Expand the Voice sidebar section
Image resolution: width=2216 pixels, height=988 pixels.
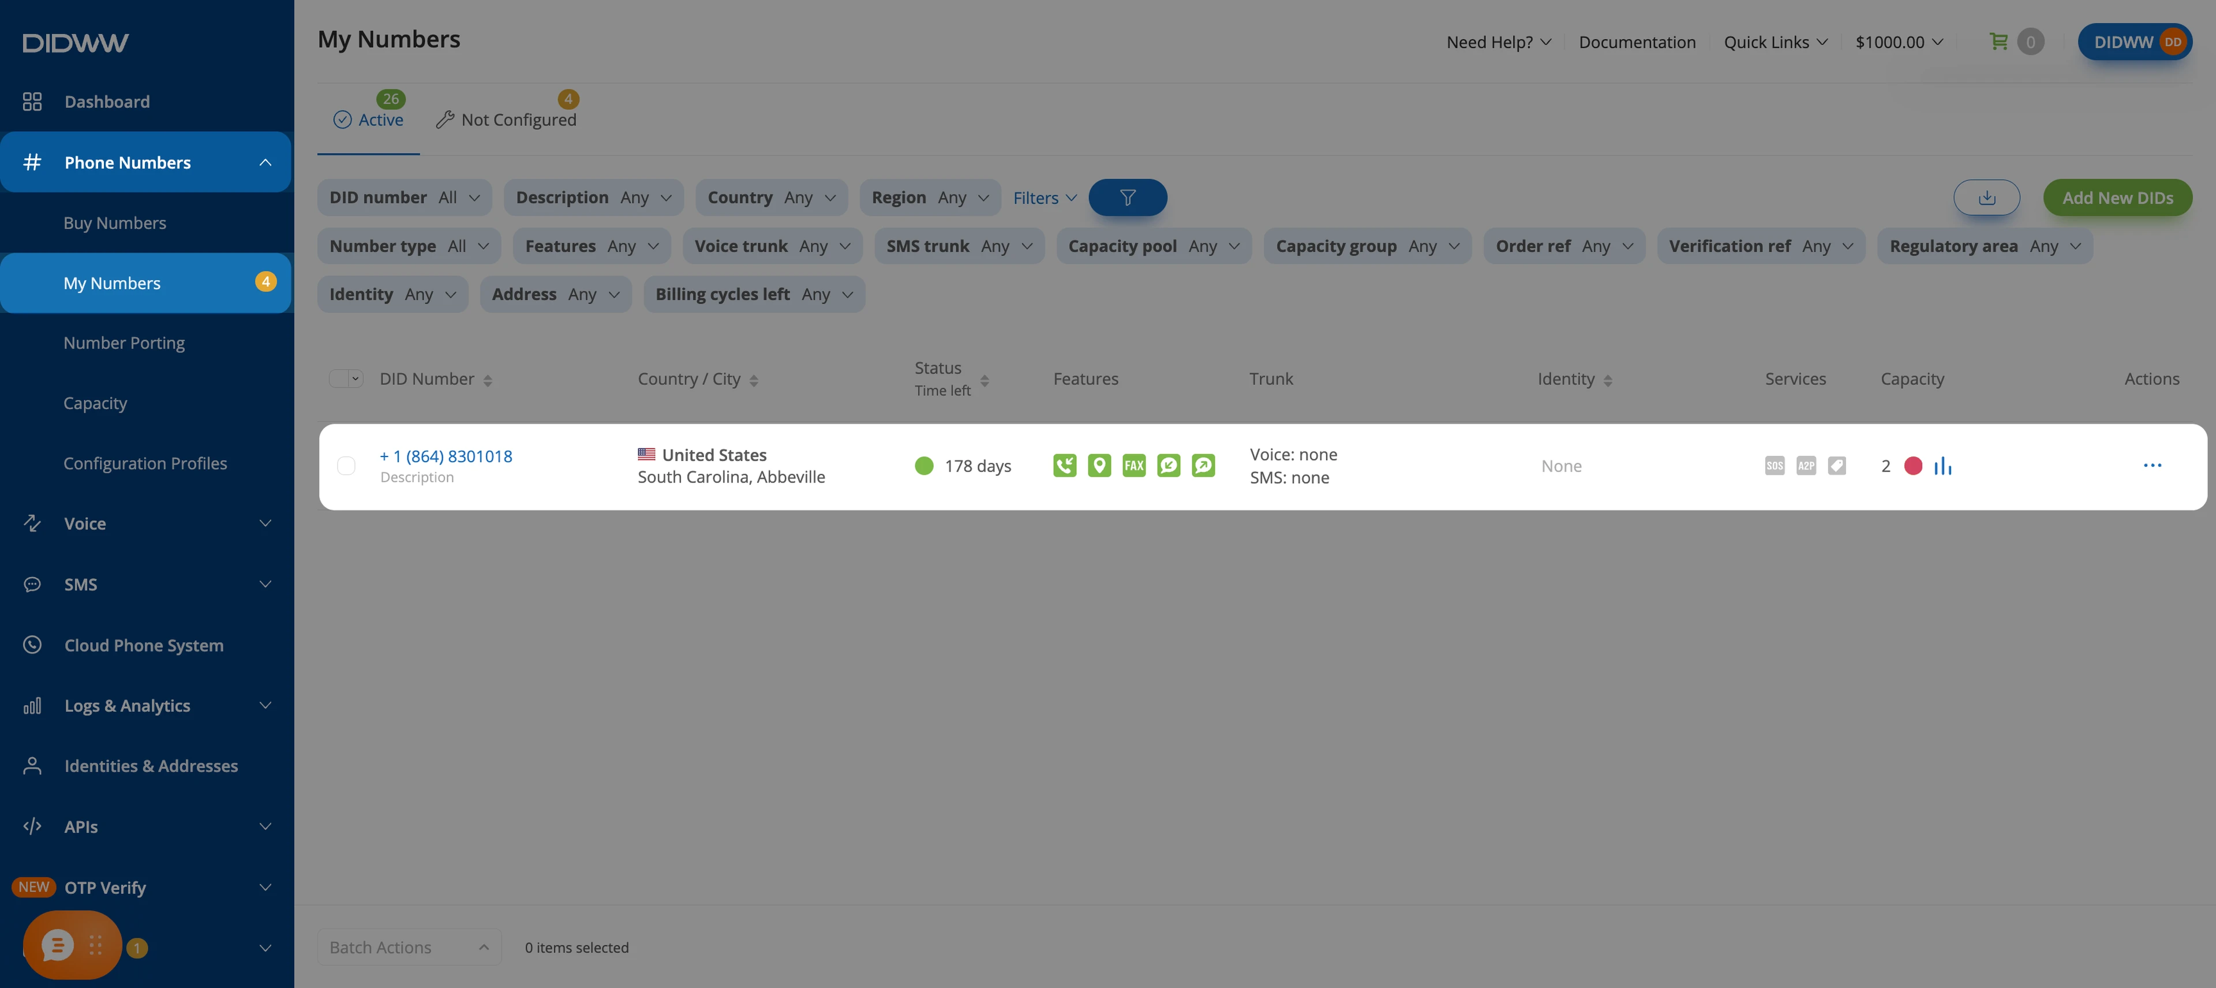coord(146,523)
